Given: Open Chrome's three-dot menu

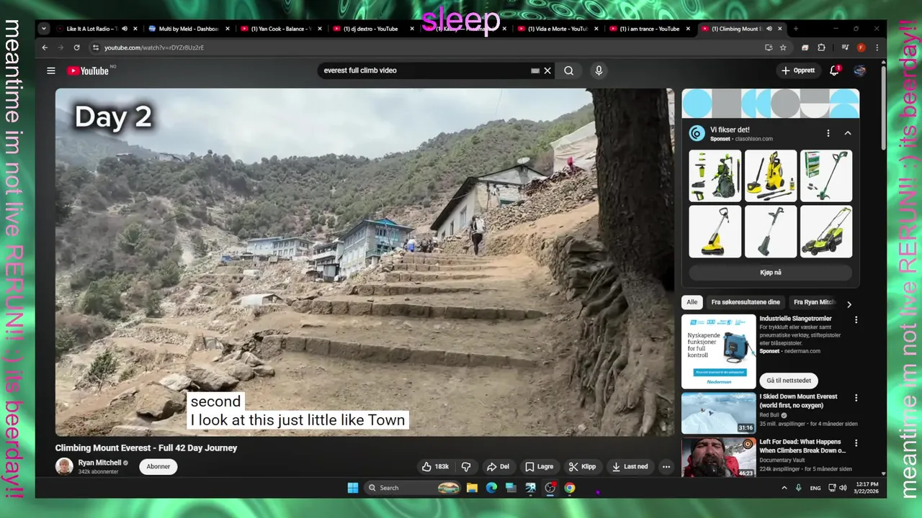Looking at the screenshot, I should coord(877,47).
